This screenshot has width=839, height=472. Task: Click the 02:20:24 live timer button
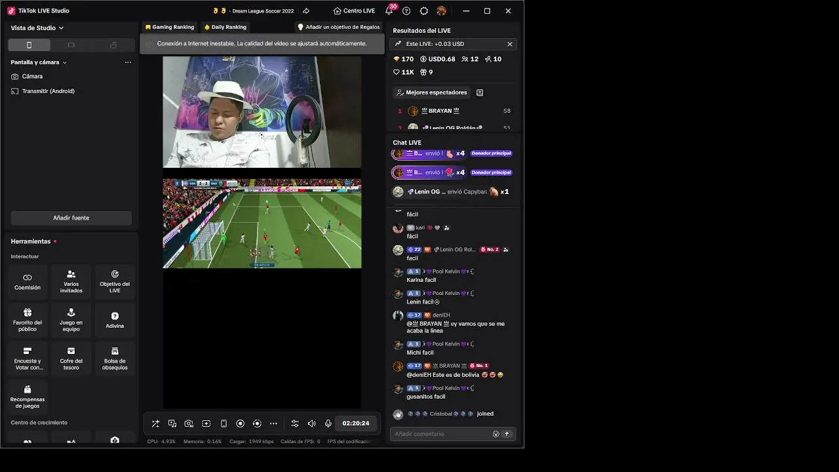(x=356, y=423)
